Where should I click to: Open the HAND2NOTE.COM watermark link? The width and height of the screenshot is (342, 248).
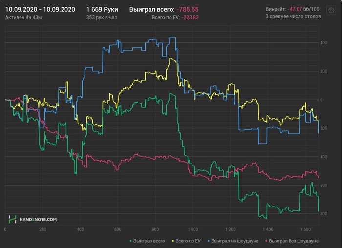point(38,220)
